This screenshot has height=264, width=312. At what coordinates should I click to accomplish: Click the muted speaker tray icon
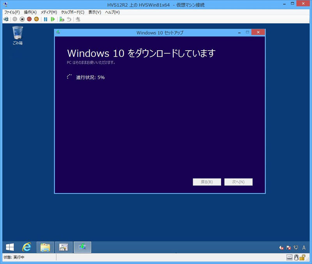[x=281, y=248]
